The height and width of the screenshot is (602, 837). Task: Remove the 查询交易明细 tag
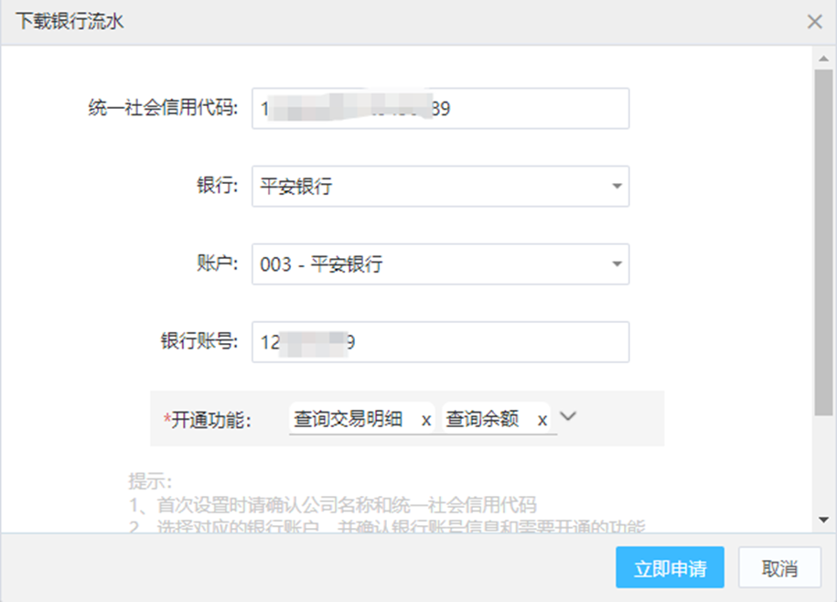pyautogui.click(x=426, y=421)
